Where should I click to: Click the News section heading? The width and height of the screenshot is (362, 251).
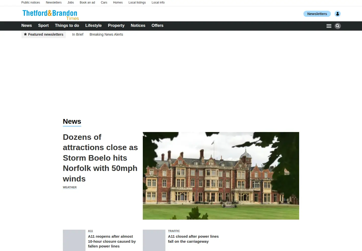72,121
